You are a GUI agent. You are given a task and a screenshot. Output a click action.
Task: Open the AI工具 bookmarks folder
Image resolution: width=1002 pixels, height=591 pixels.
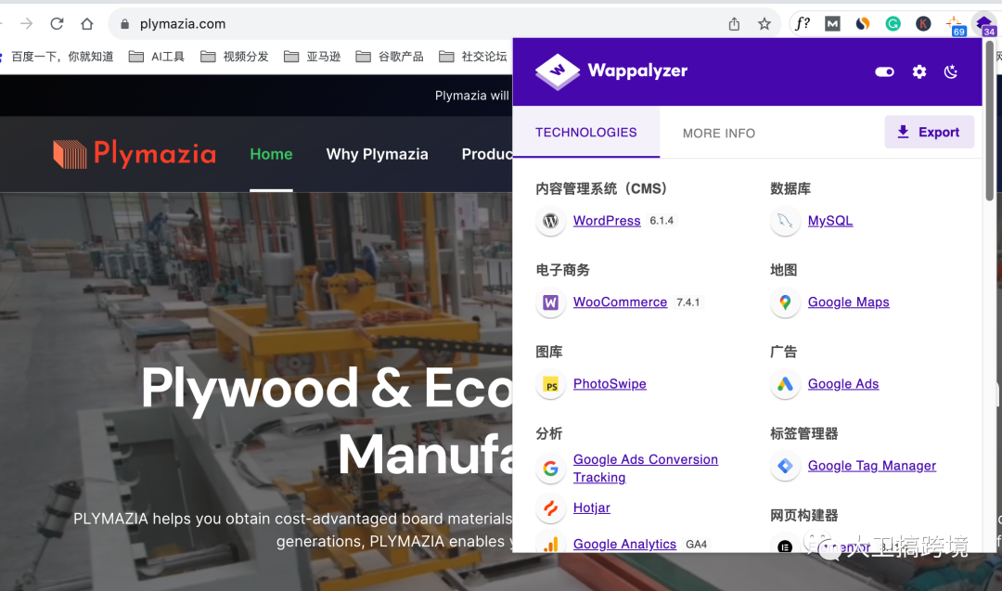point(157,57)
